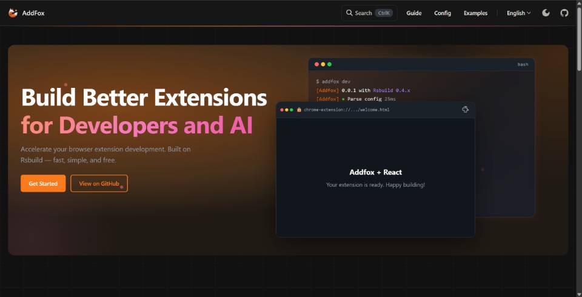Open the Examples nav item

pyautogui.click(x=475, y=13)
